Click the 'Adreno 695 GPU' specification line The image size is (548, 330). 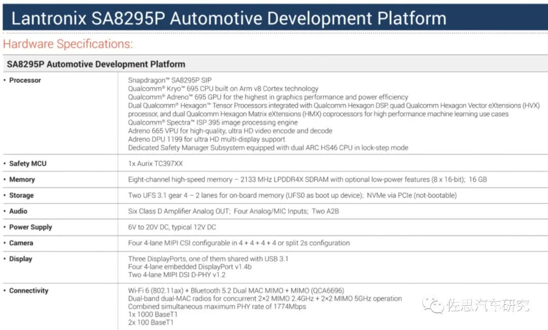point(268,97)
